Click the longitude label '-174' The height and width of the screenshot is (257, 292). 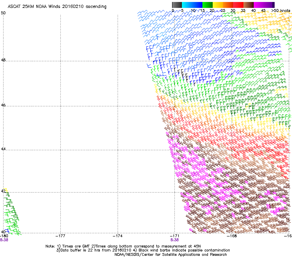[x=118, y=236]
